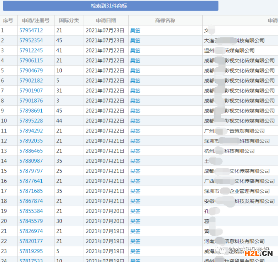Click the 检索到31件商标 blue banner button
The width and height of the screenshot is (278, 262).
pos(110,6)
